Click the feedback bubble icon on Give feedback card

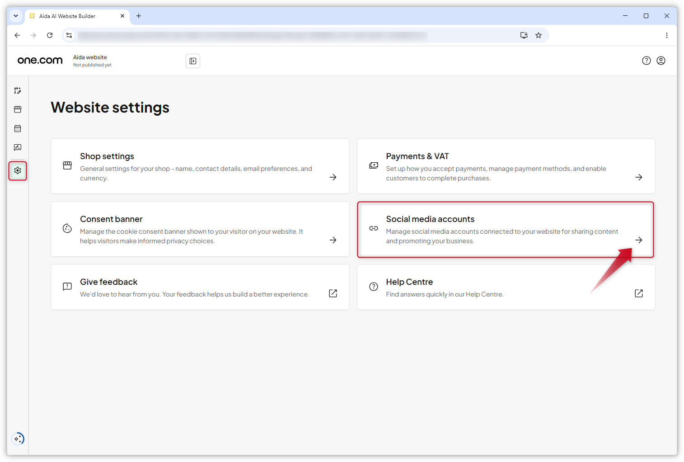pos(67,287)
